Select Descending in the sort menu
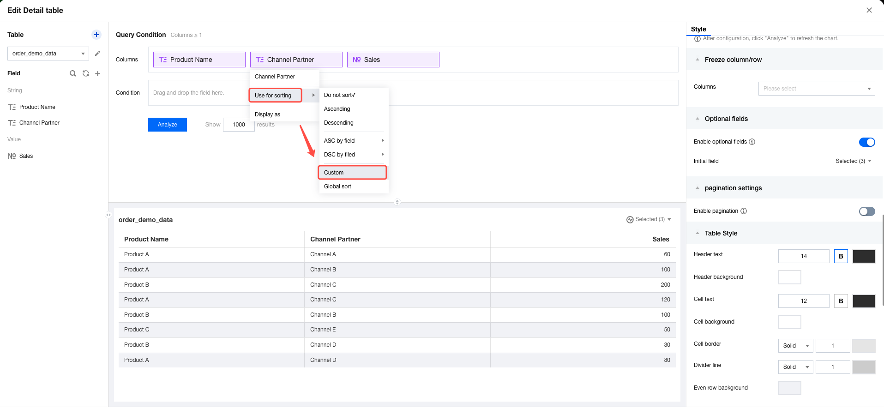This screenshot has width=884, height=409. pyautogui.click(x=339, y=123)
